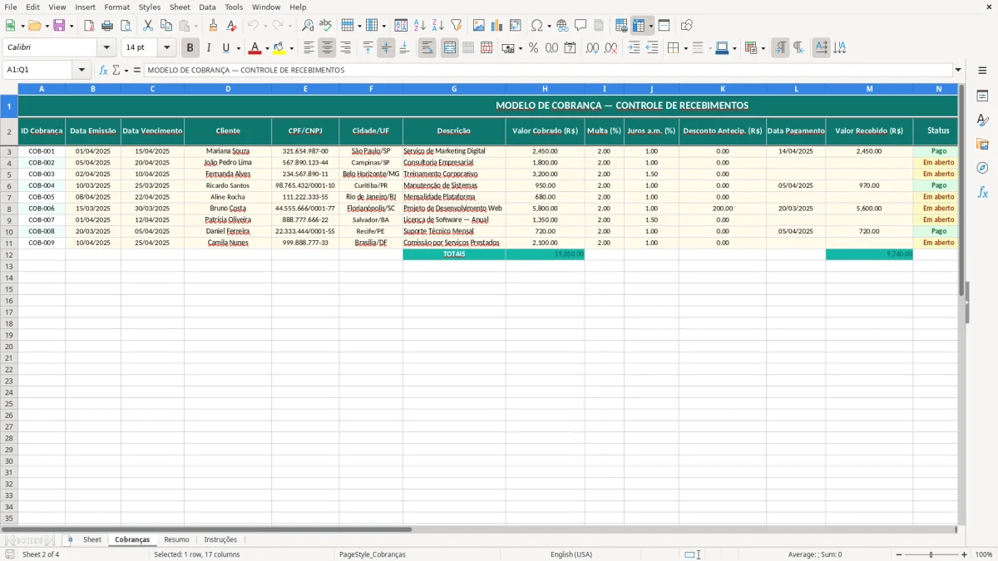
Task: Toggle Align Left
Action: [309, 48]
